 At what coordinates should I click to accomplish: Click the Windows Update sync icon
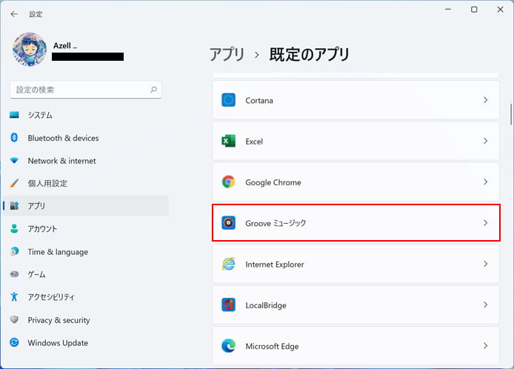pos(14,342)
